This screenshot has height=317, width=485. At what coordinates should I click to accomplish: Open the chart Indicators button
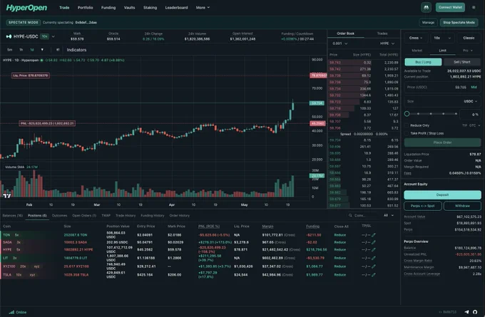pos(76,50)
